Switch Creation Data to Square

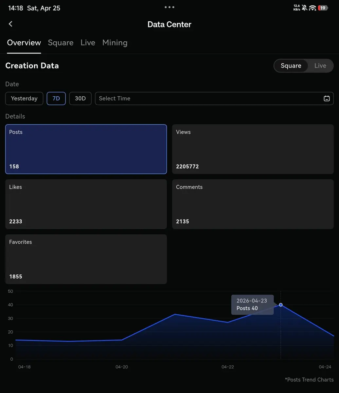click(x=291, y=66)
